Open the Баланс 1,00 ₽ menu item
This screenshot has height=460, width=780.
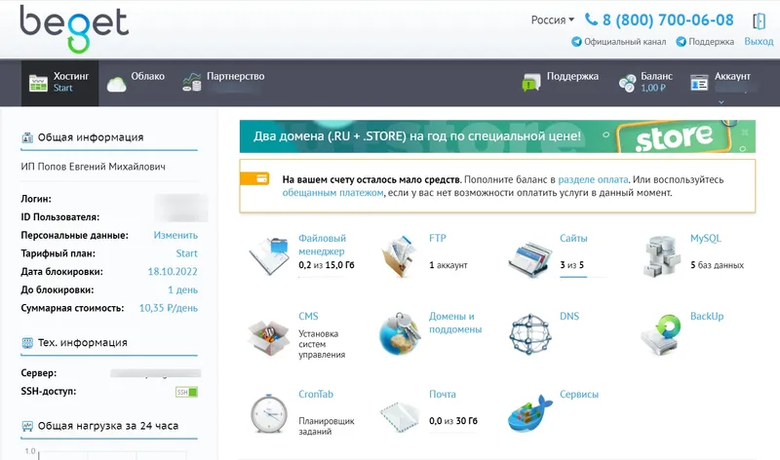tap(645, 83)
